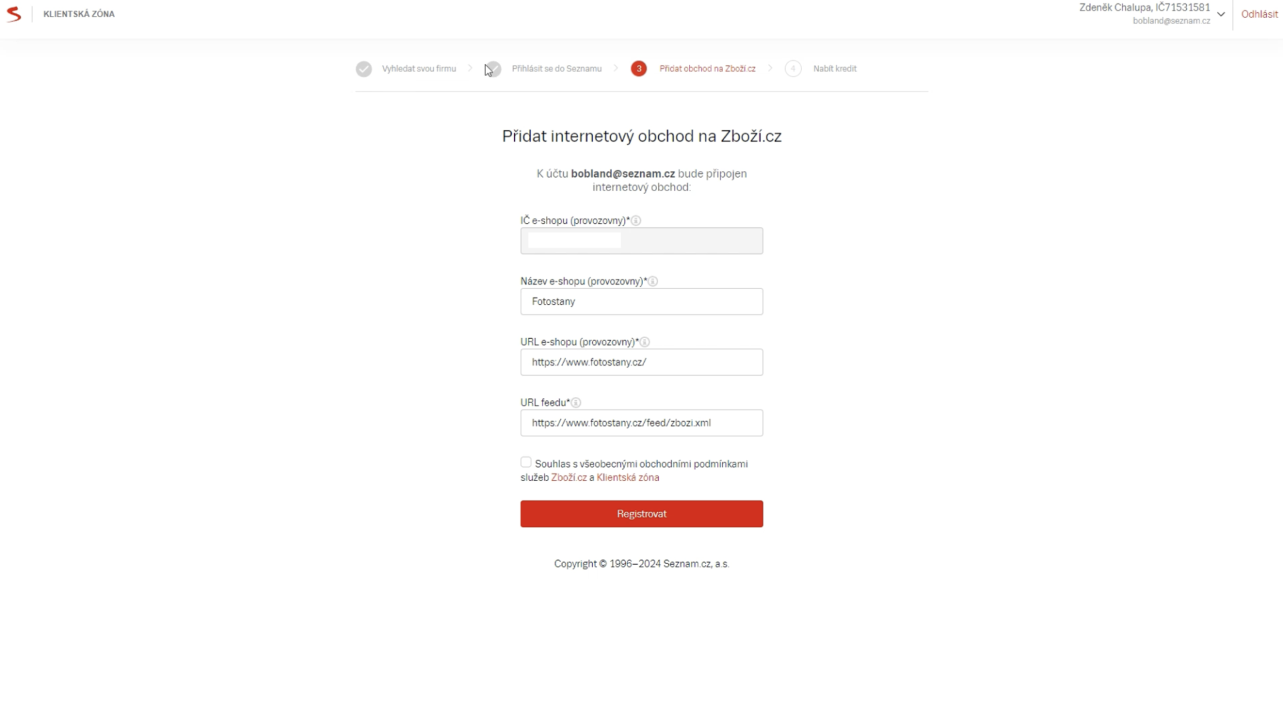
Task: Open the Klientská zóna terms link
Action: 627,478
